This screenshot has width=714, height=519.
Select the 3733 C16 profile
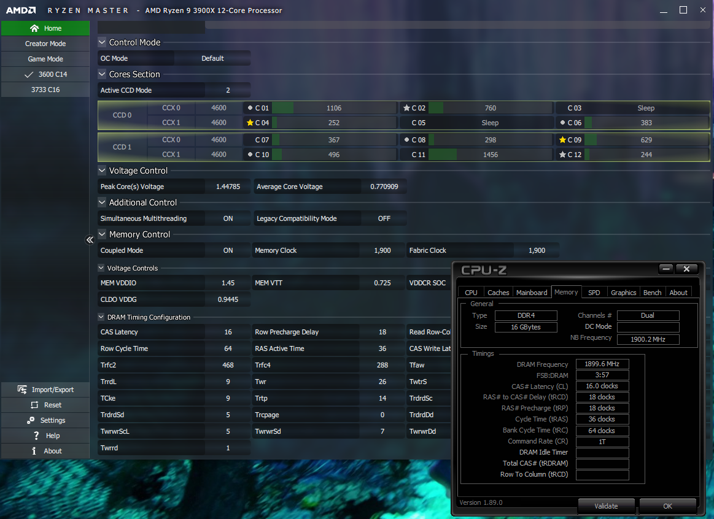click(45, 90)
